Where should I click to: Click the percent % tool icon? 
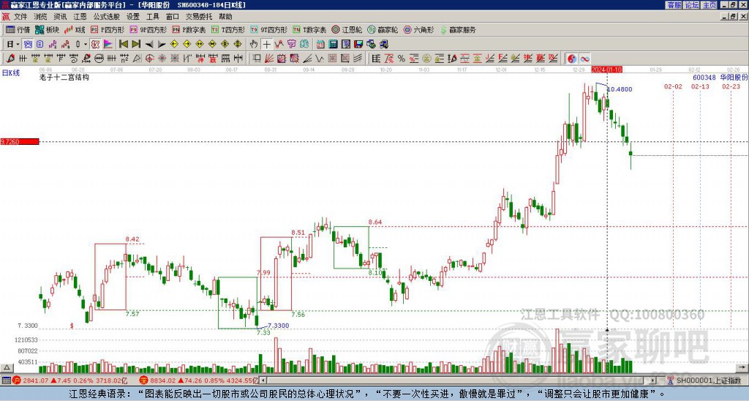[x=402, y=59]
